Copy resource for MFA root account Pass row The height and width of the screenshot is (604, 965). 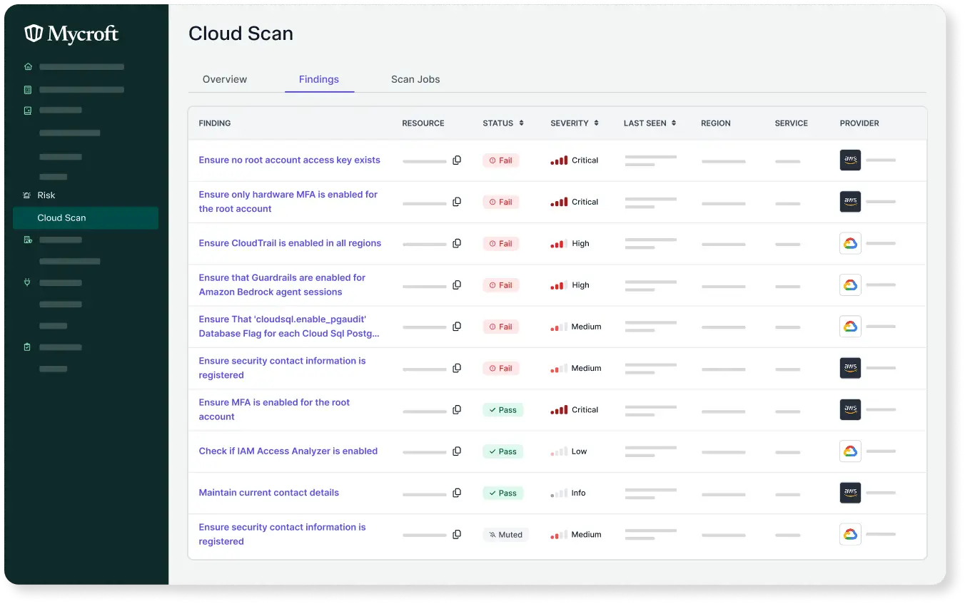tap(457, 410)
